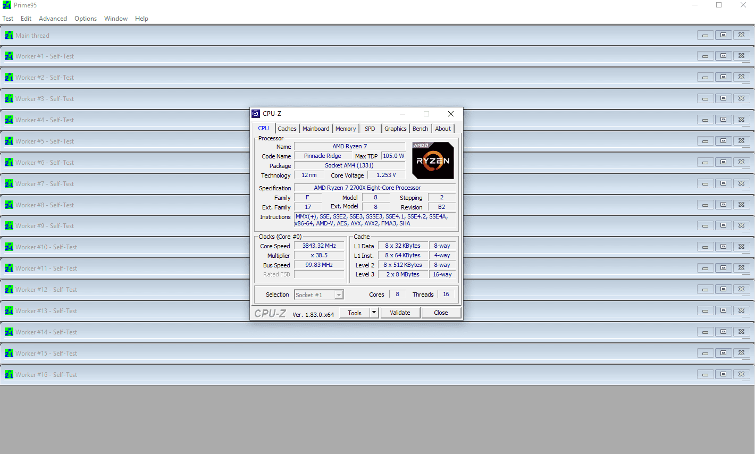This screenshot has height=454, width=755.
Task: Switch to the Bench tab in CPU-Z
Action: (421, 129)
